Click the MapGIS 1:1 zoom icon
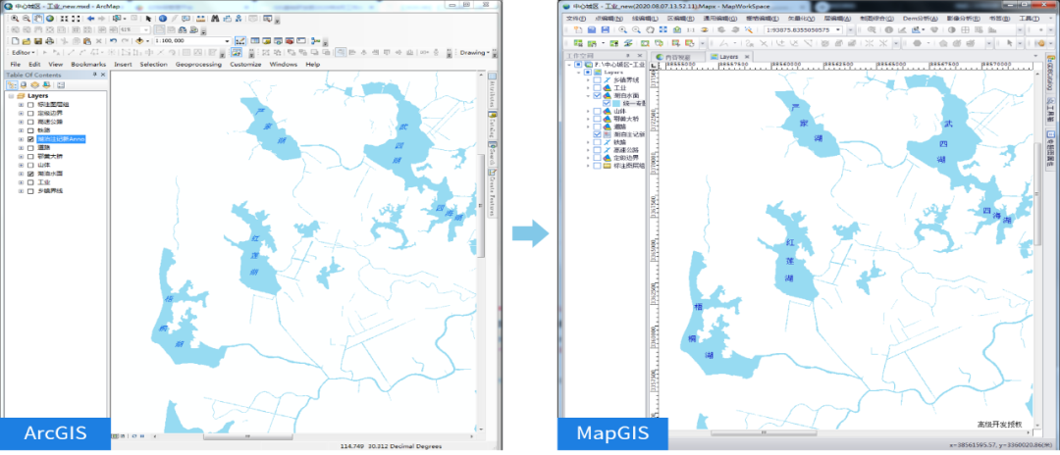Image resolution: width=1060 pixels, height=455 pixels. point(691,29)
